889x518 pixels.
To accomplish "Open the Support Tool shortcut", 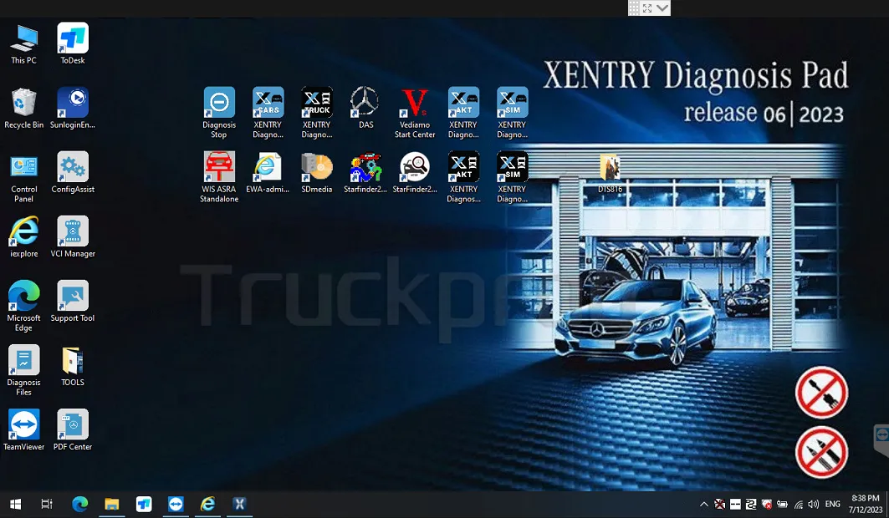I will point(73,297).
